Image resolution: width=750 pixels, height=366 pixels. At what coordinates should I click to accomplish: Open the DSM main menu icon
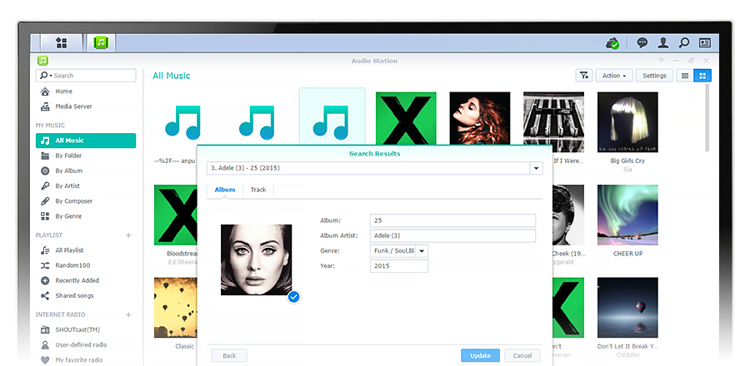tap(61, 42)
